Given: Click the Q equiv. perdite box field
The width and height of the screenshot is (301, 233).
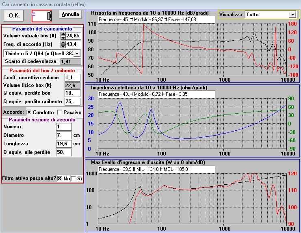Looking at the screenshot, I should 73,93.
